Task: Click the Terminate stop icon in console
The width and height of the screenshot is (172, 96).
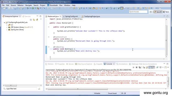Action: pyautogui.click(x=133, y=67)
